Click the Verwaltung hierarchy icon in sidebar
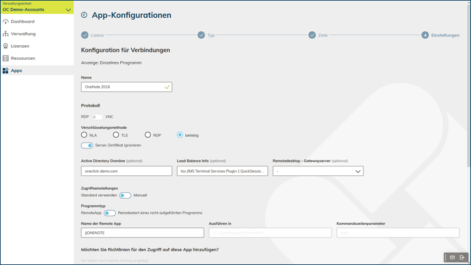Image resolution: width=471 pixels, height=265 pixels. point(6,34)
